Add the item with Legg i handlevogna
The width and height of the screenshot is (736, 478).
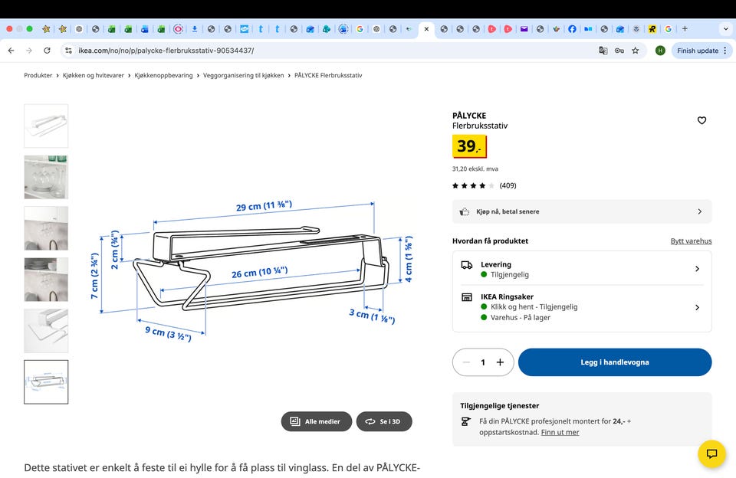pyautogui.click(x=615, y=362)
